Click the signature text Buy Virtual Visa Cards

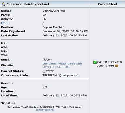[x=45, y=107]
